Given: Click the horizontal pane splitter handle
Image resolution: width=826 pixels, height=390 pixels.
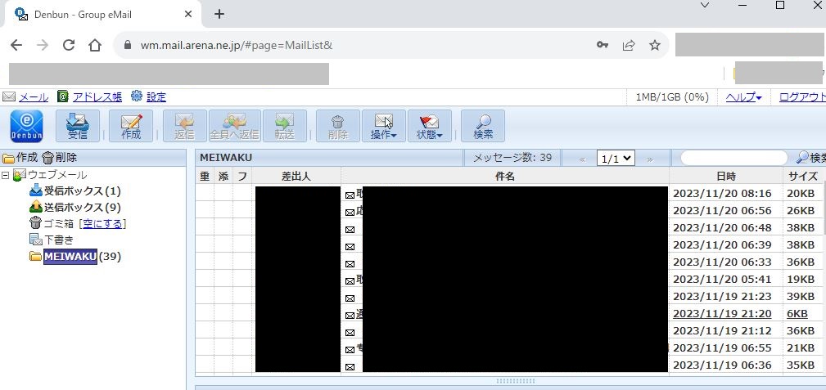Looking at the screenshot, I should coord(516,381).
